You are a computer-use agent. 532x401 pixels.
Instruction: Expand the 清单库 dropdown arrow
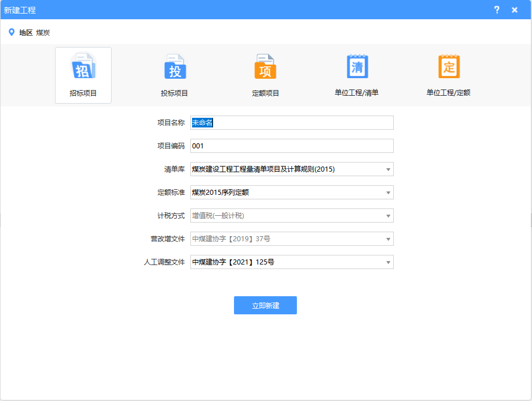388,169
